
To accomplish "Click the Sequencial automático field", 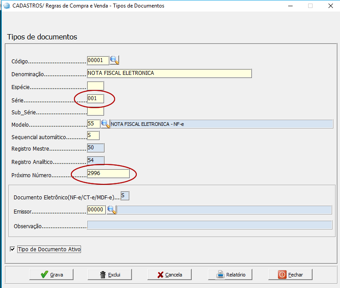I will tap(93, 136).
